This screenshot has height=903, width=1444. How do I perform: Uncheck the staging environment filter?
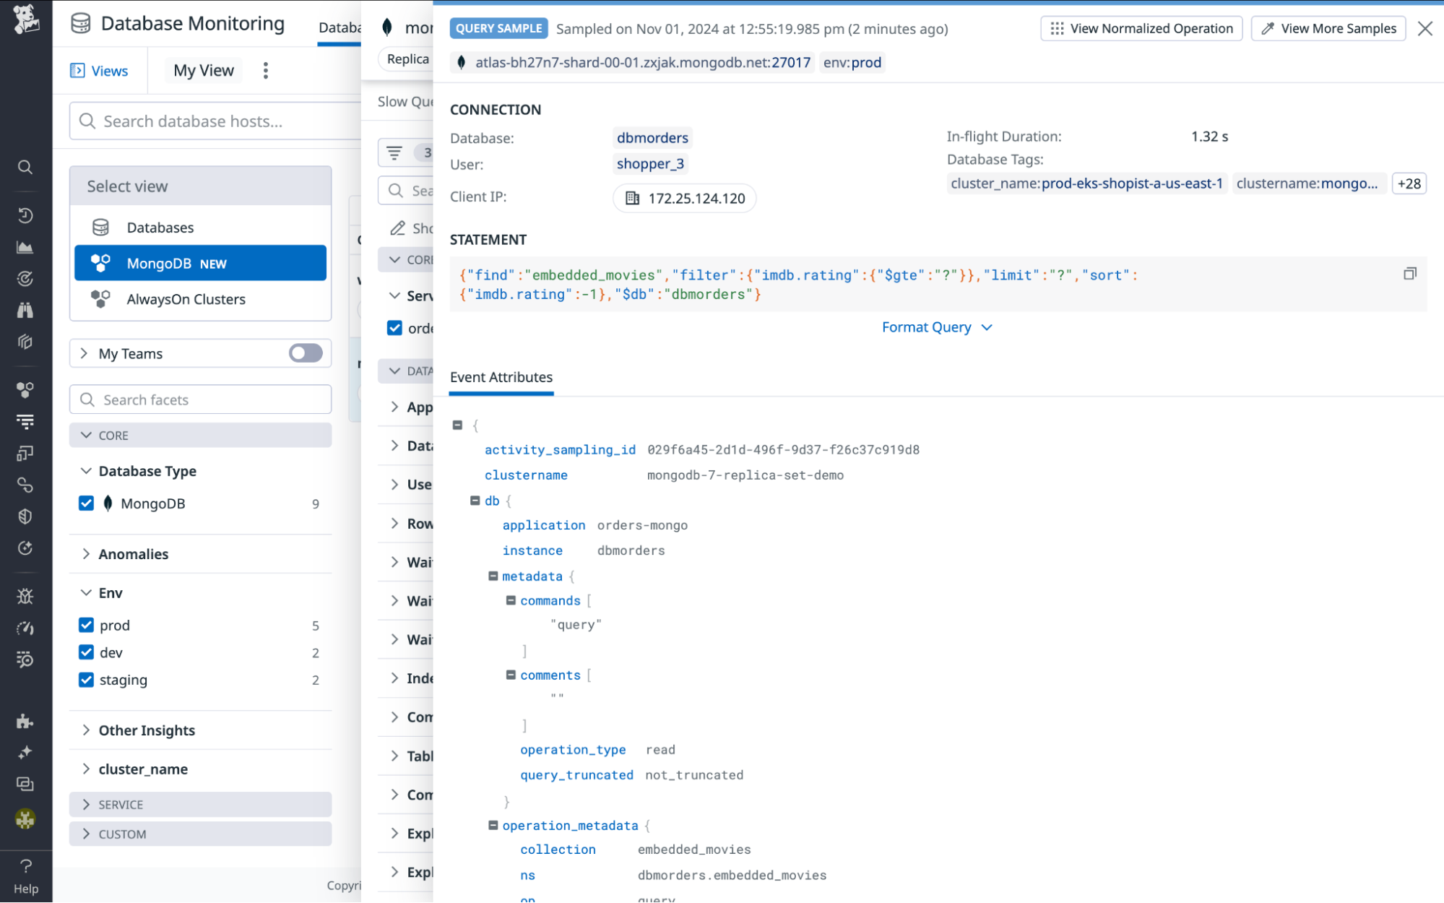click(x=86, y=679)
